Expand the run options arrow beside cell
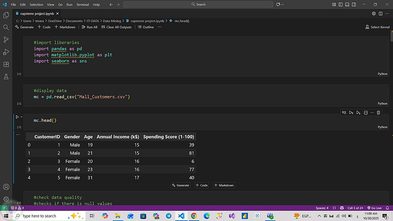Screen dimensions: 393x221 tap(22, 117)
